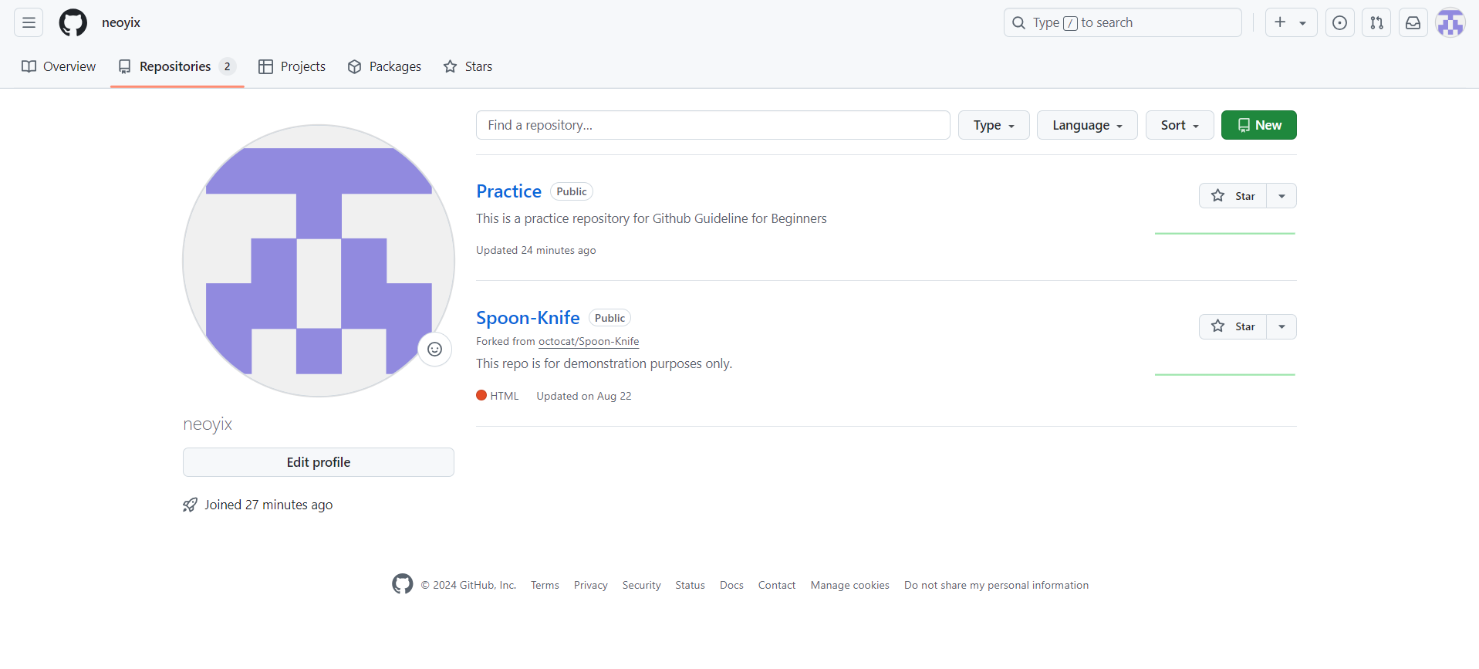The image size is (1479, 669).
Task: Click 'Updated on Aug 22' text
Action: [584, 396]
